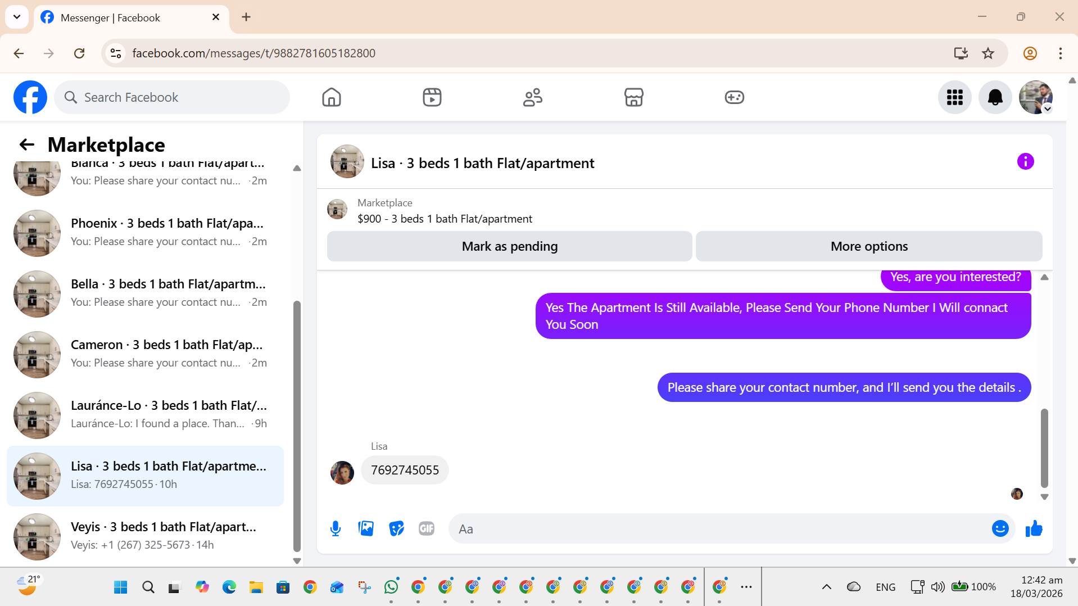Open conversation information icon for Lisa
1078x606 pixels.
pyautogui.click(x=1025, y=162)
